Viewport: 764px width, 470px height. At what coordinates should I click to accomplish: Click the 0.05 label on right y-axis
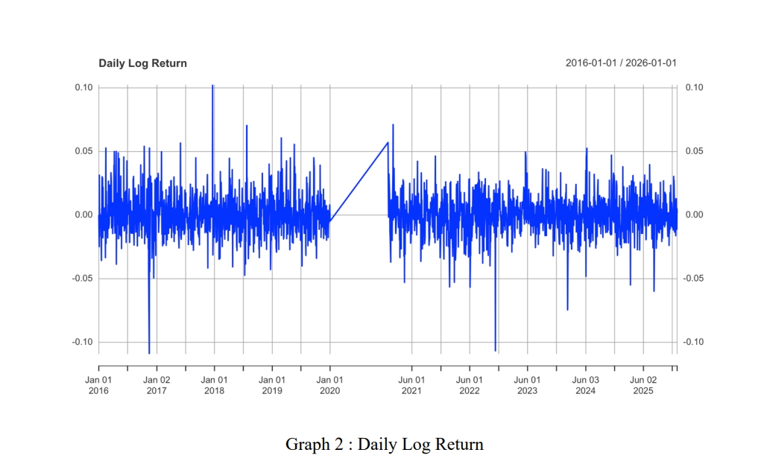692,151
